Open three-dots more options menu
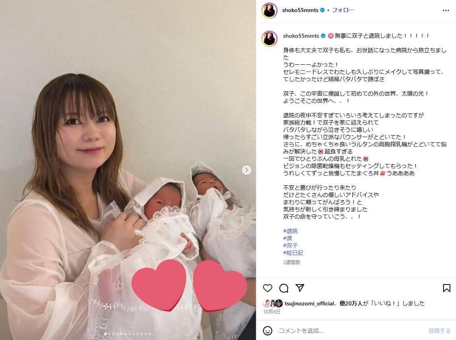Screen dimensions: 456x340 pyautogui.click(x=446, y=10)
